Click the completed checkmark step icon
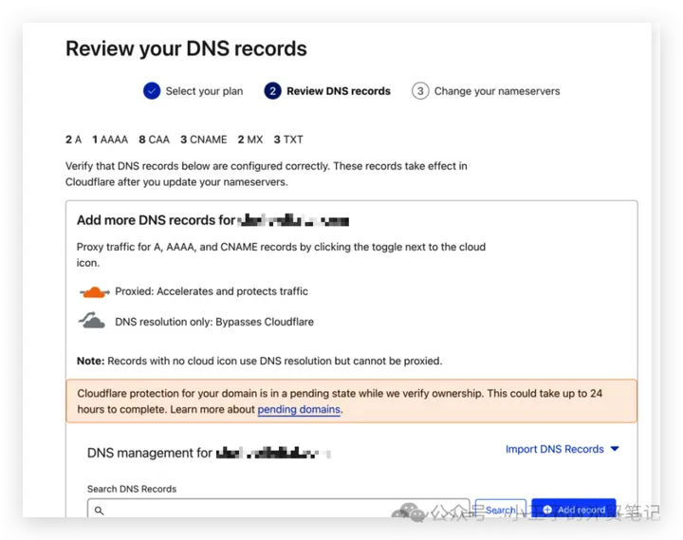The image size is (683, 540). pyautogui.click(x=152, y=91)
